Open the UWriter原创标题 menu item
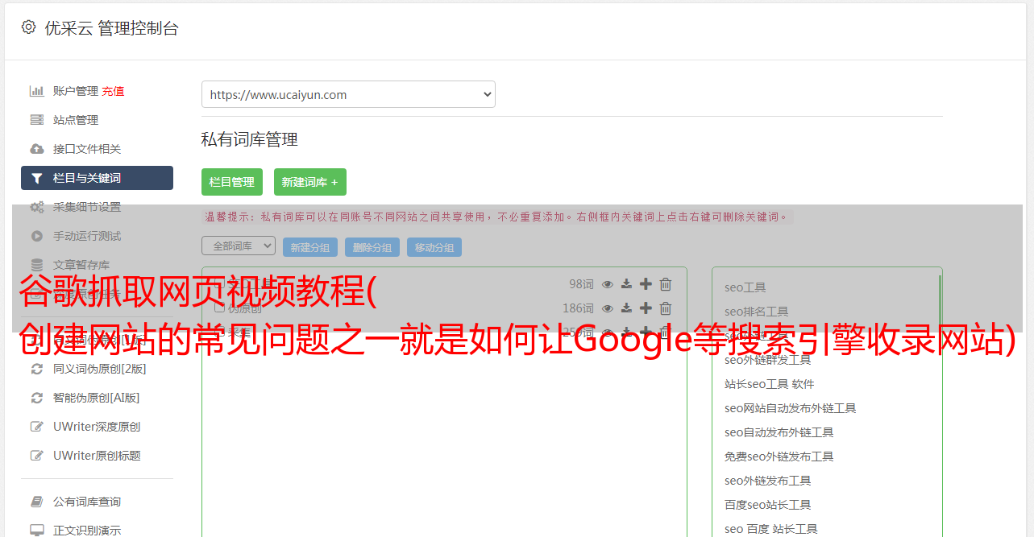The width and height of the screenshot is (1034, 537). point(97,456)
